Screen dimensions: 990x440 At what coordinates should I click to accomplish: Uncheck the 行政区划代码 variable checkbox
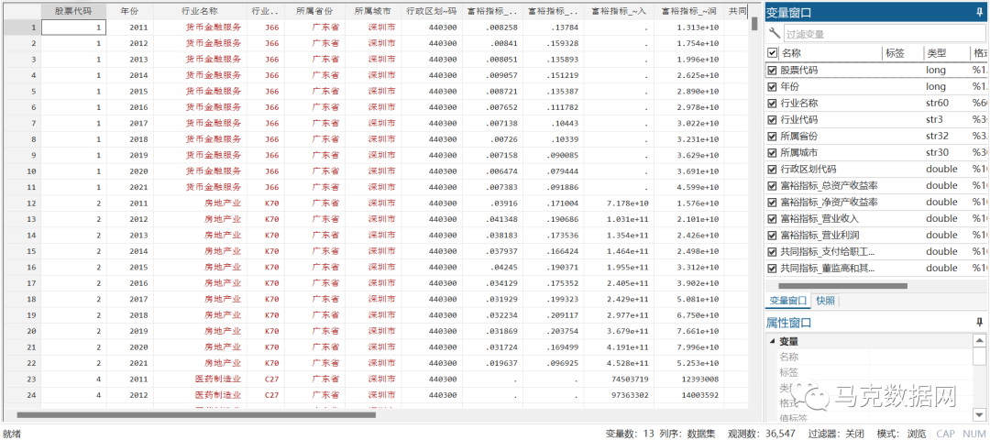click(772, 170)
